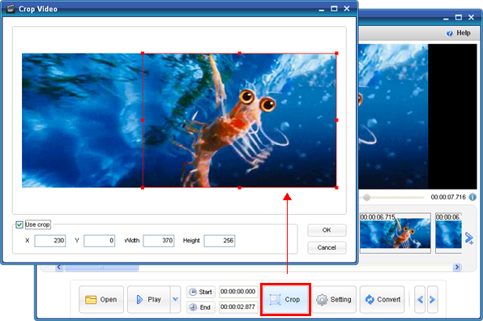Viewport: 483px width, 321px height.
Task: Play the video preview
Action: (149, 299)
